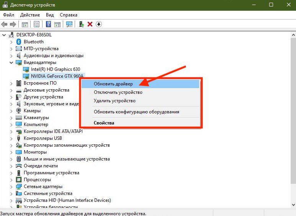Choose Удалить устройство from context menu

click(140, 101)
